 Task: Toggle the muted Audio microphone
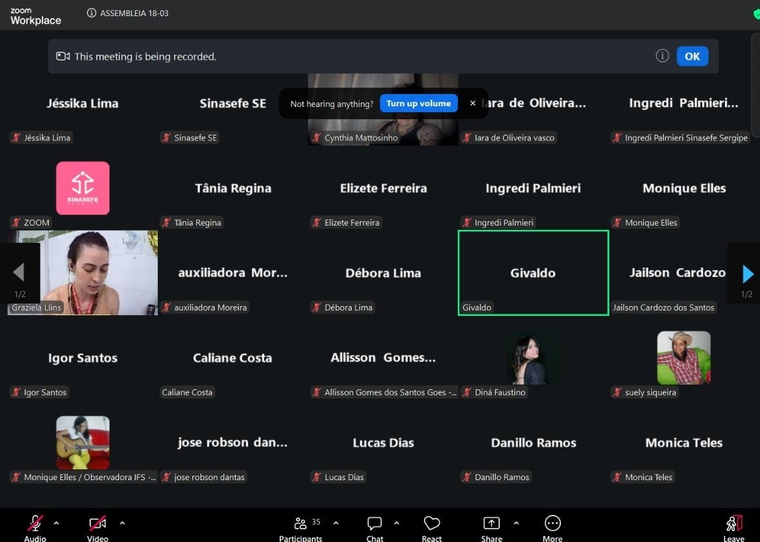[x=35, y=524]
